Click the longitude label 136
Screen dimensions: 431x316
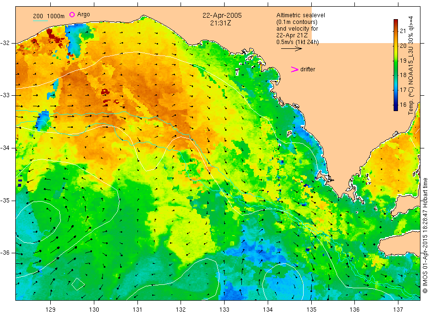[354, 310]
